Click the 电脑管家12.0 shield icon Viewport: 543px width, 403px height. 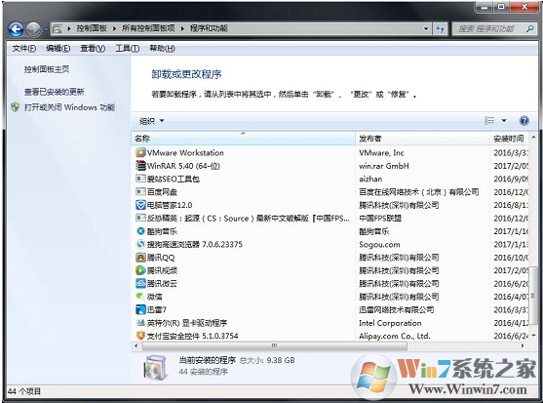140,205
